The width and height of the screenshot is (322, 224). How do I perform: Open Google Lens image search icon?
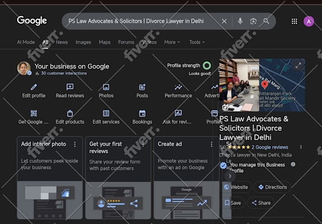253,21
